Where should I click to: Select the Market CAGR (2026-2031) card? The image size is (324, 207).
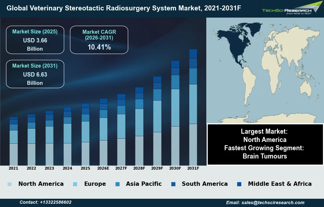point(99,40)
